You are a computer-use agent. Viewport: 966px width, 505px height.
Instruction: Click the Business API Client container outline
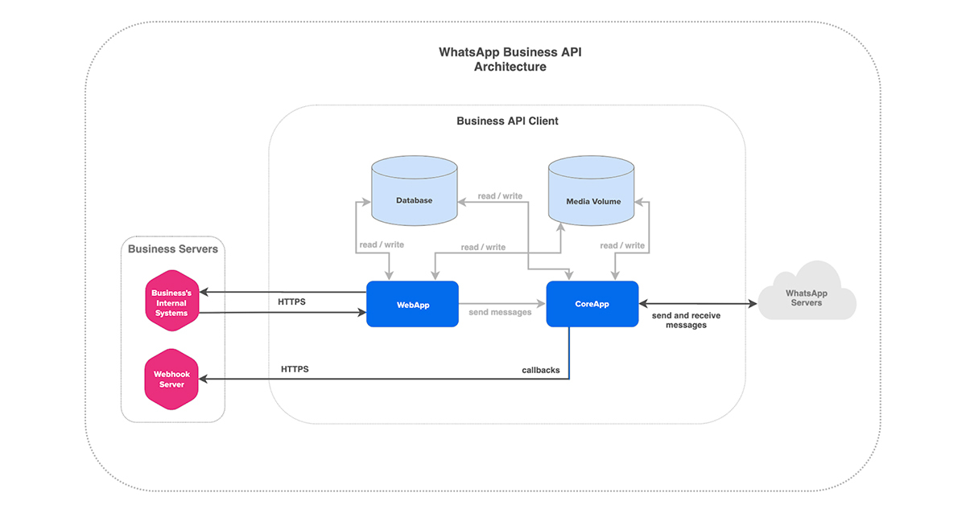pos(507,121)
